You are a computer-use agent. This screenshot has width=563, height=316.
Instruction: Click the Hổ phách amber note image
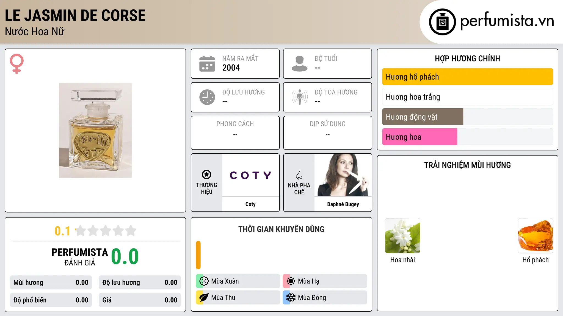[x=536, y=236]
